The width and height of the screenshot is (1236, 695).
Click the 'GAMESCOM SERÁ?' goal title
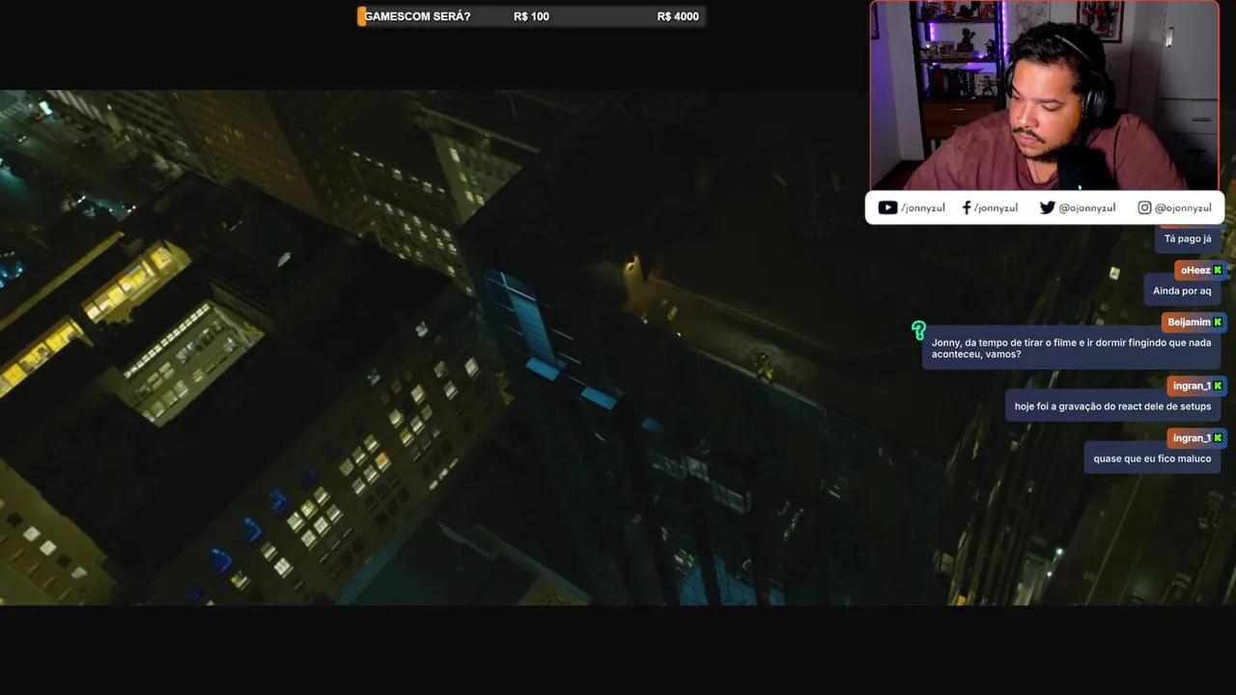click(x=417, y=16)
